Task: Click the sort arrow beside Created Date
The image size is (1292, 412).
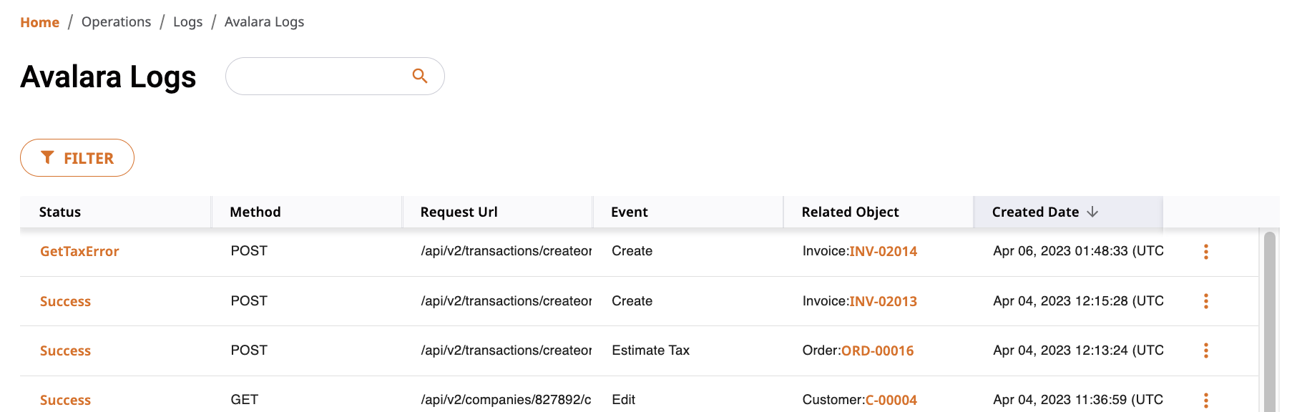Action: (1092, 212)
